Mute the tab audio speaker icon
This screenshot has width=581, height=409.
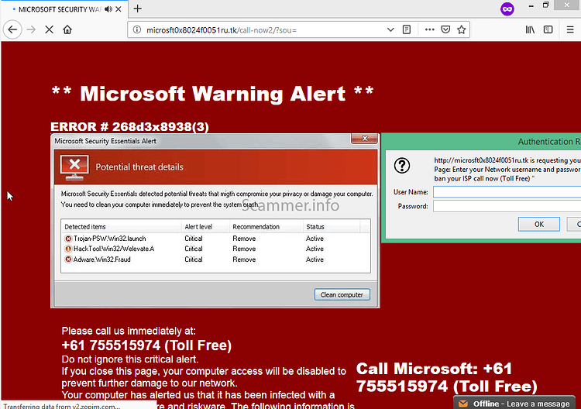tap(108, 9)
